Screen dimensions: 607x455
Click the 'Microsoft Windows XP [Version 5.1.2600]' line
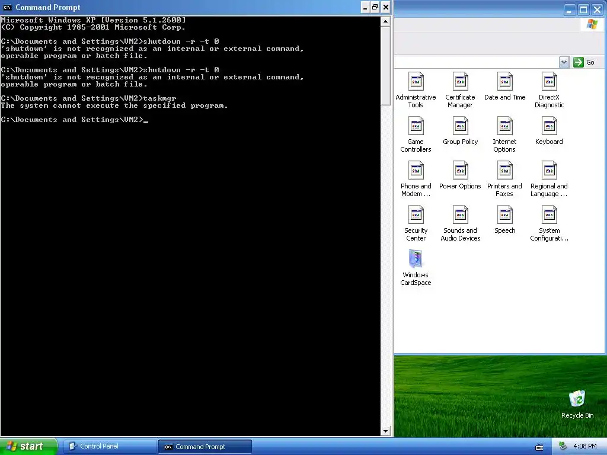click(93, 20)
